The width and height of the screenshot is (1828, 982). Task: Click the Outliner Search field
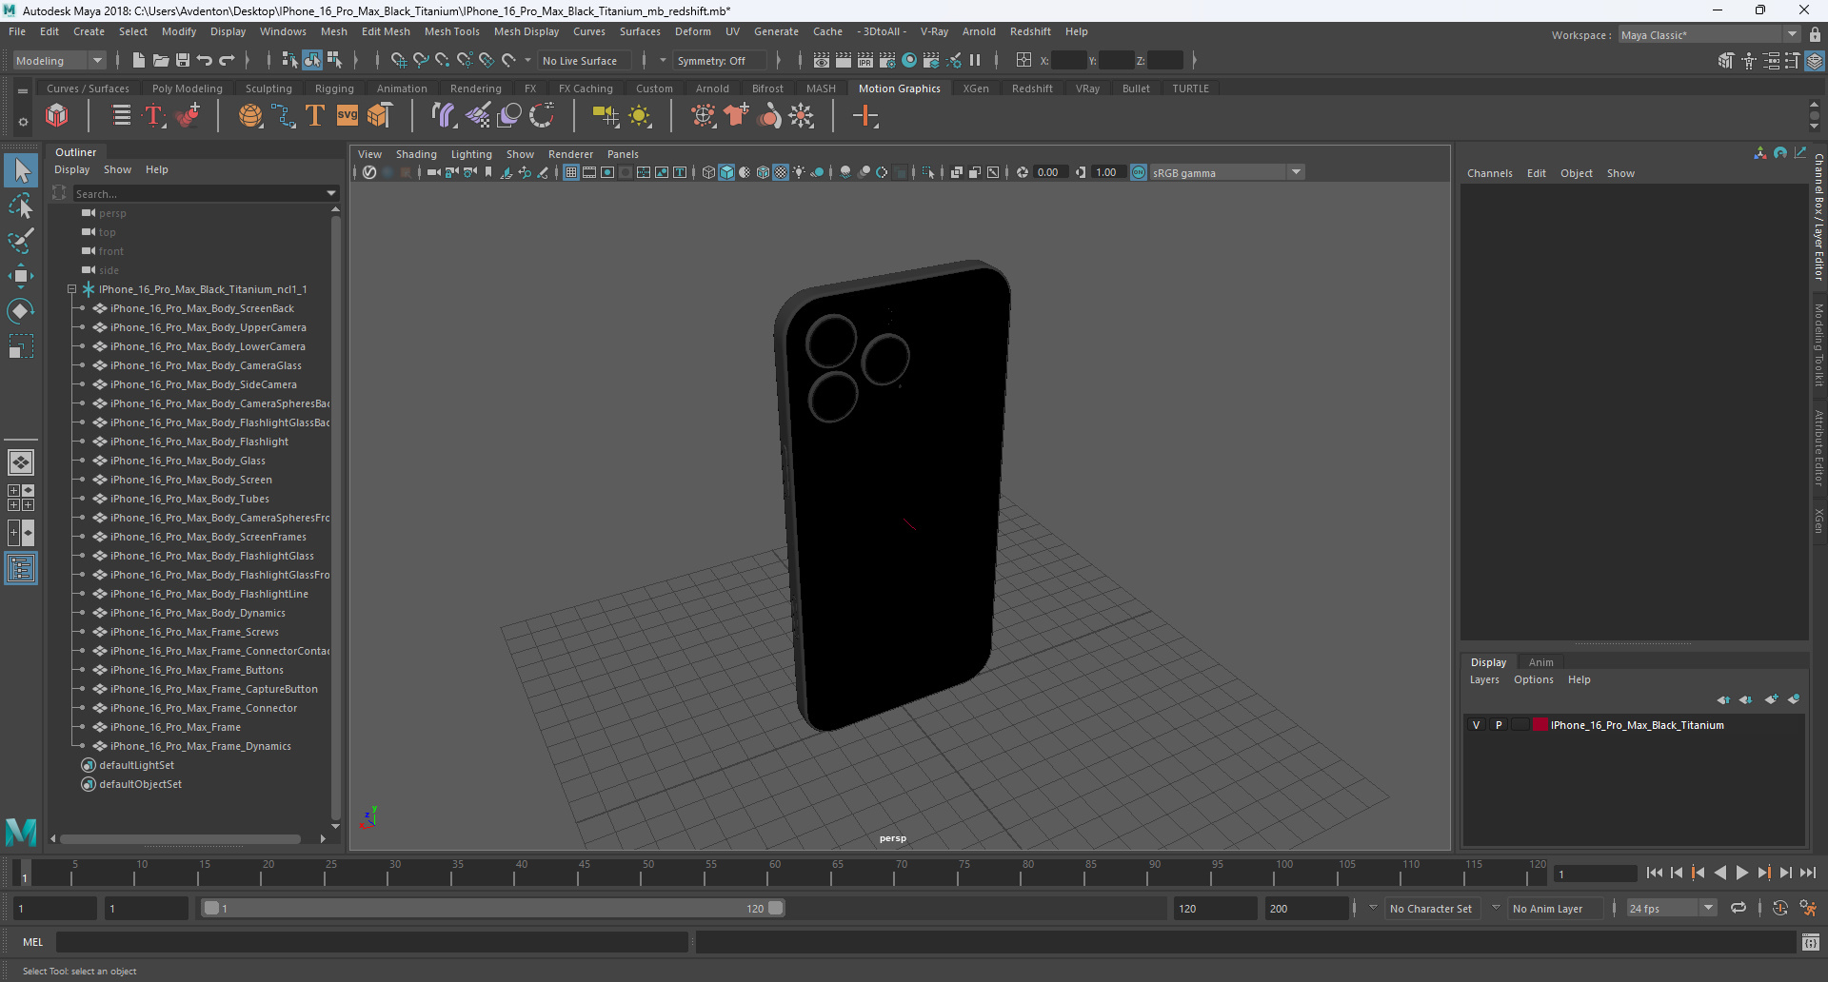tap(198, 193)
